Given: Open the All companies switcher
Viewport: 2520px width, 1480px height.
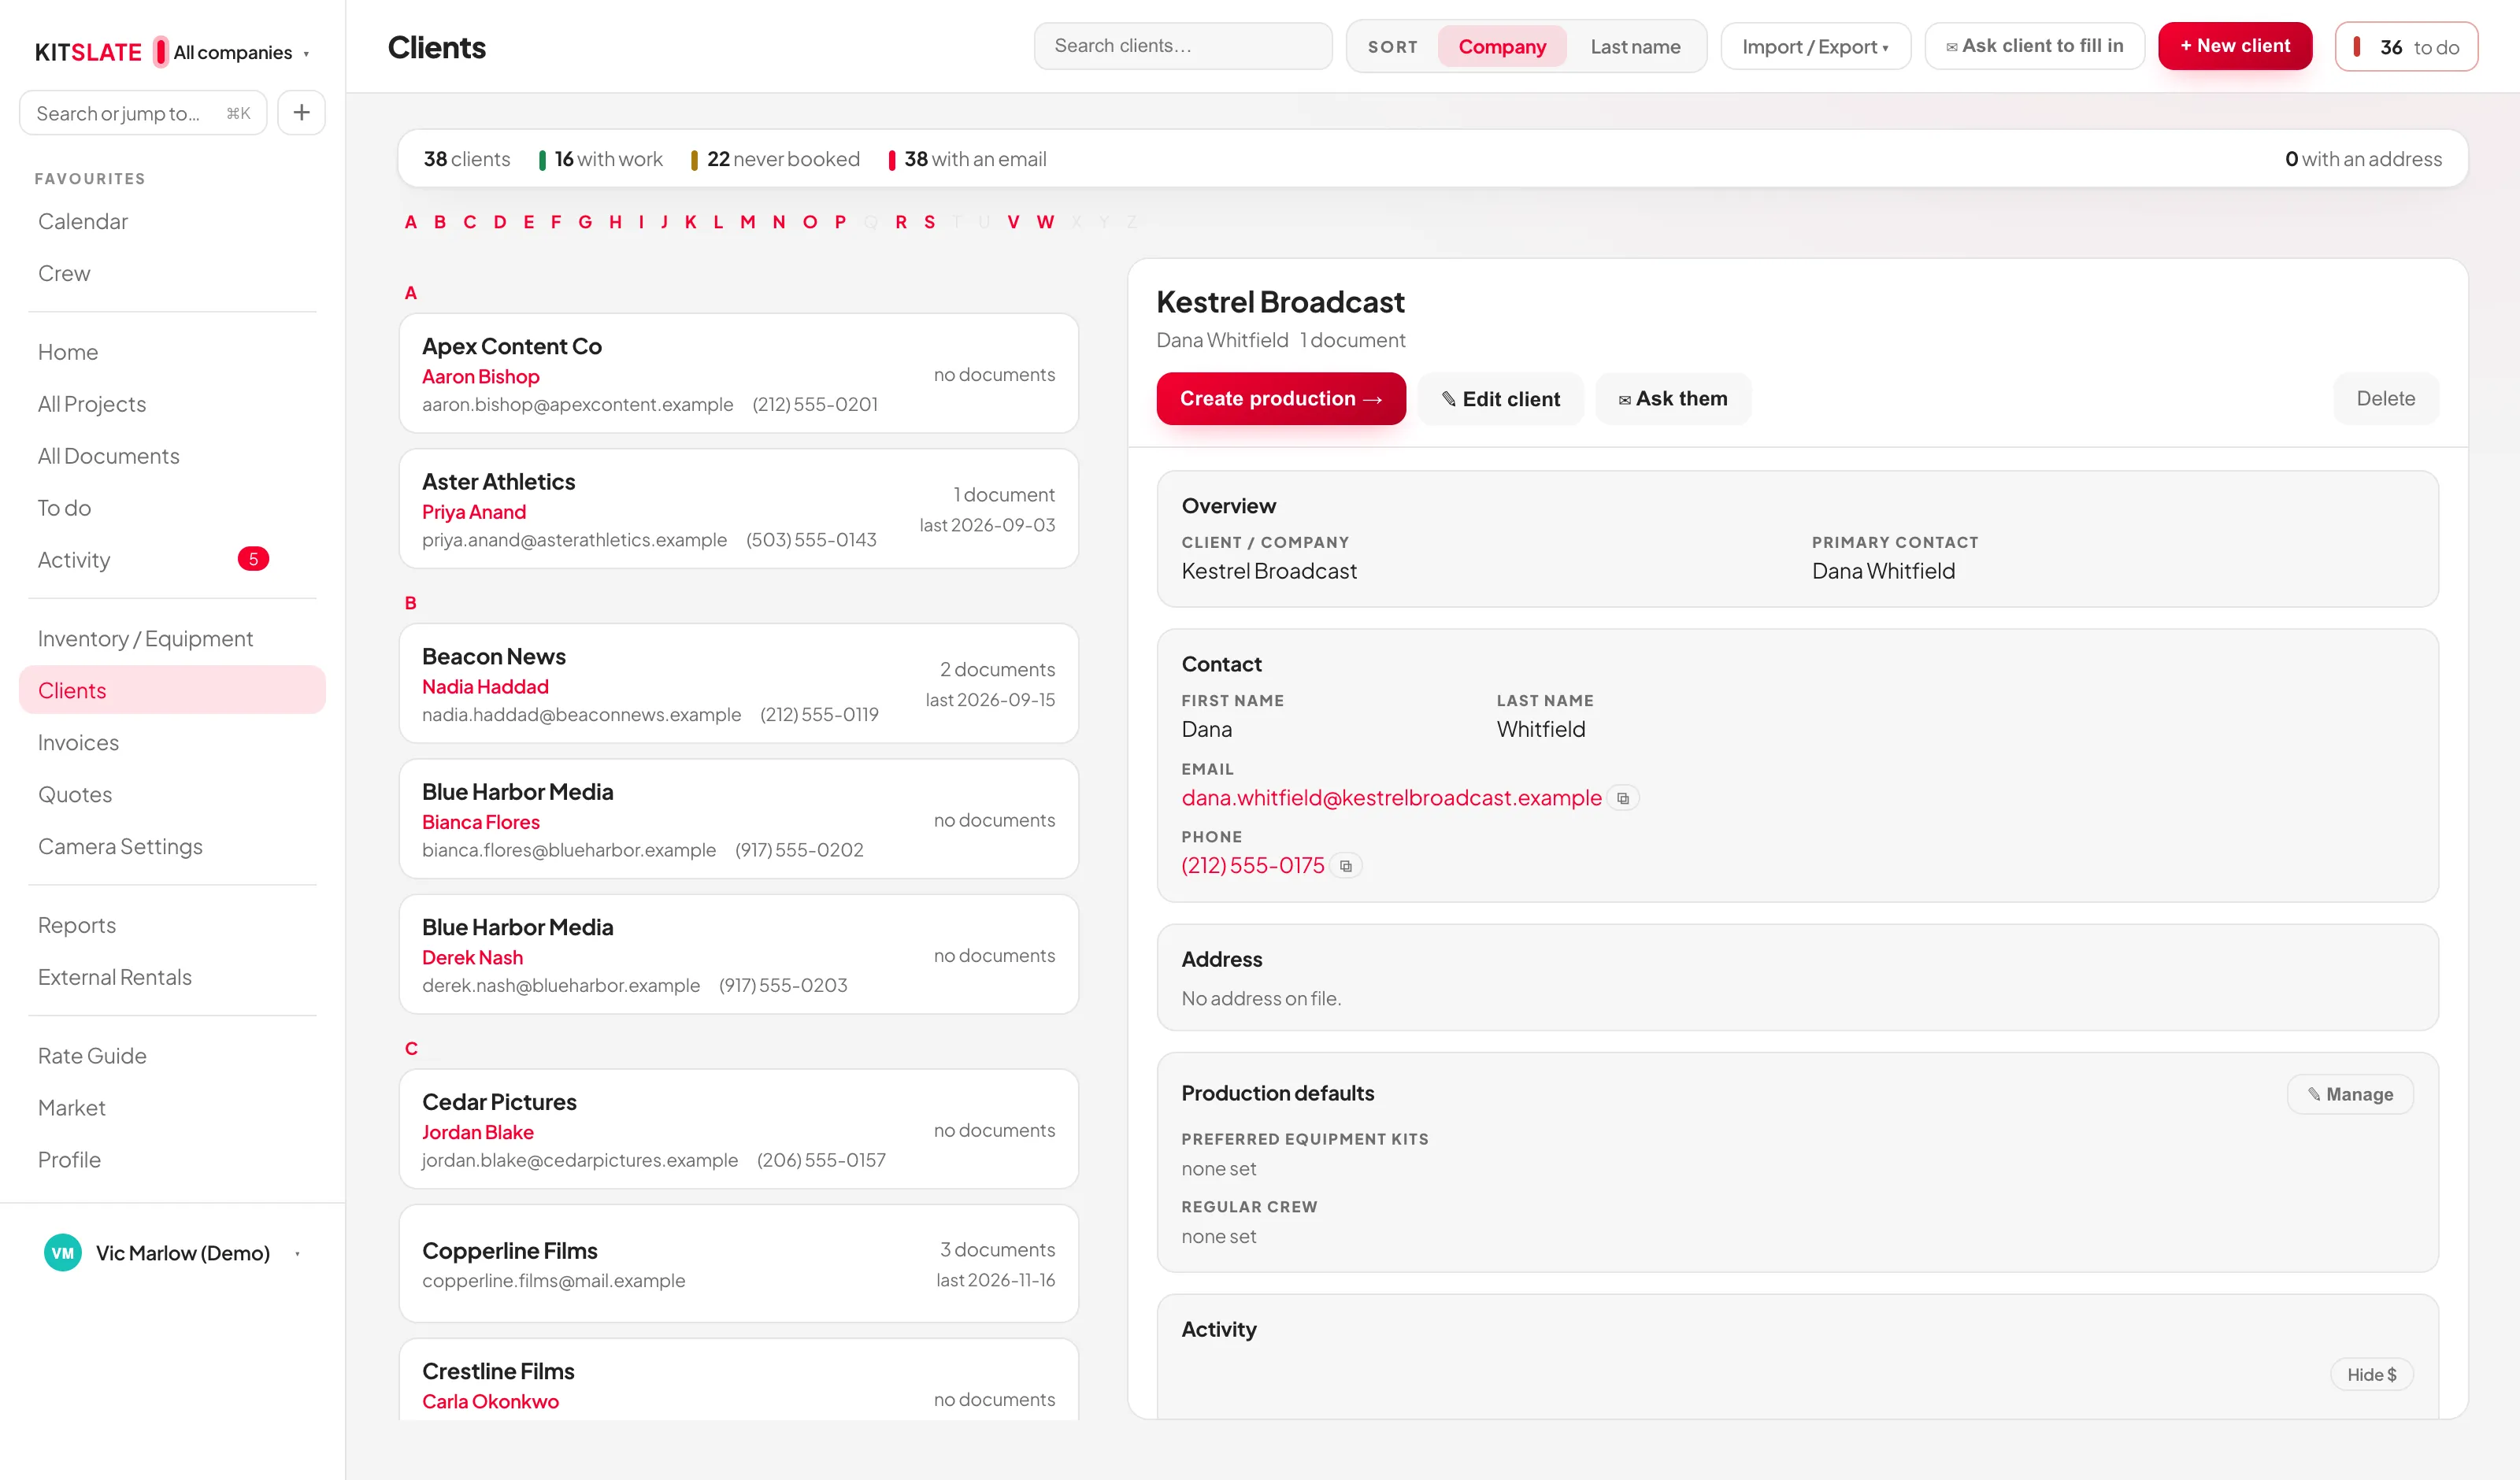Looking at the screenshot, I should (x=233, y=52).
